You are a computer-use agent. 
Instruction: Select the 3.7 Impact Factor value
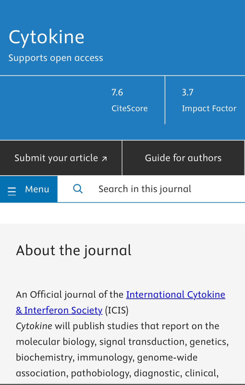(187, 92)
